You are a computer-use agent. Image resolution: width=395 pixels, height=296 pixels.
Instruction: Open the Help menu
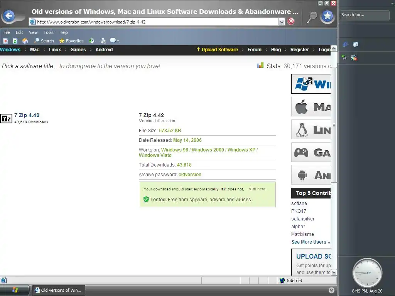(x=64, y=32)
